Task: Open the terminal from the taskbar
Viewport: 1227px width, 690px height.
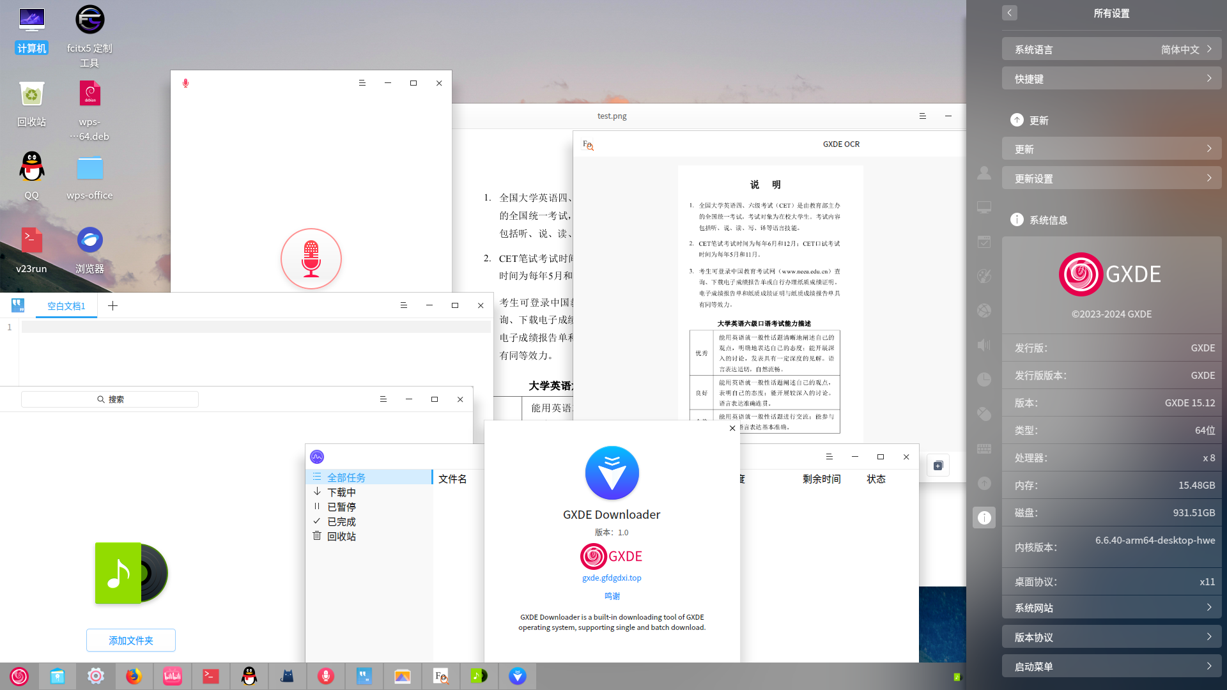Action: click(211, 676)
